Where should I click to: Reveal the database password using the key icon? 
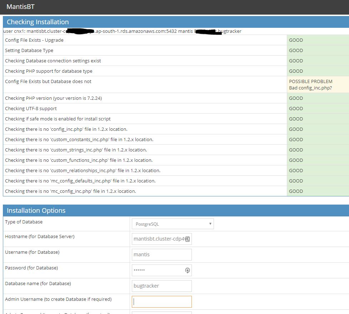point(187,270)
